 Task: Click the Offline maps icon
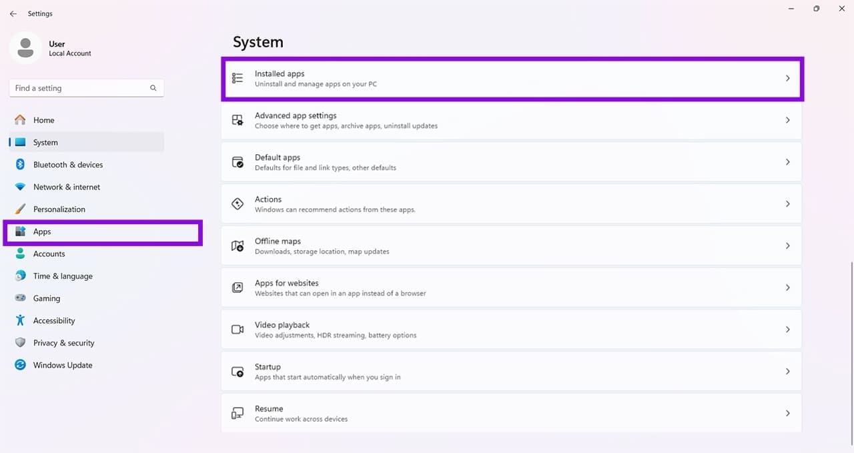click(238, 246)
